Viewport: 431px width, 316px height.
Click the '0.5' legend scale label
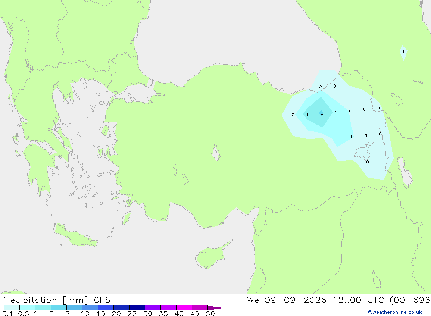pyautogui.click(x=23, y=313)
